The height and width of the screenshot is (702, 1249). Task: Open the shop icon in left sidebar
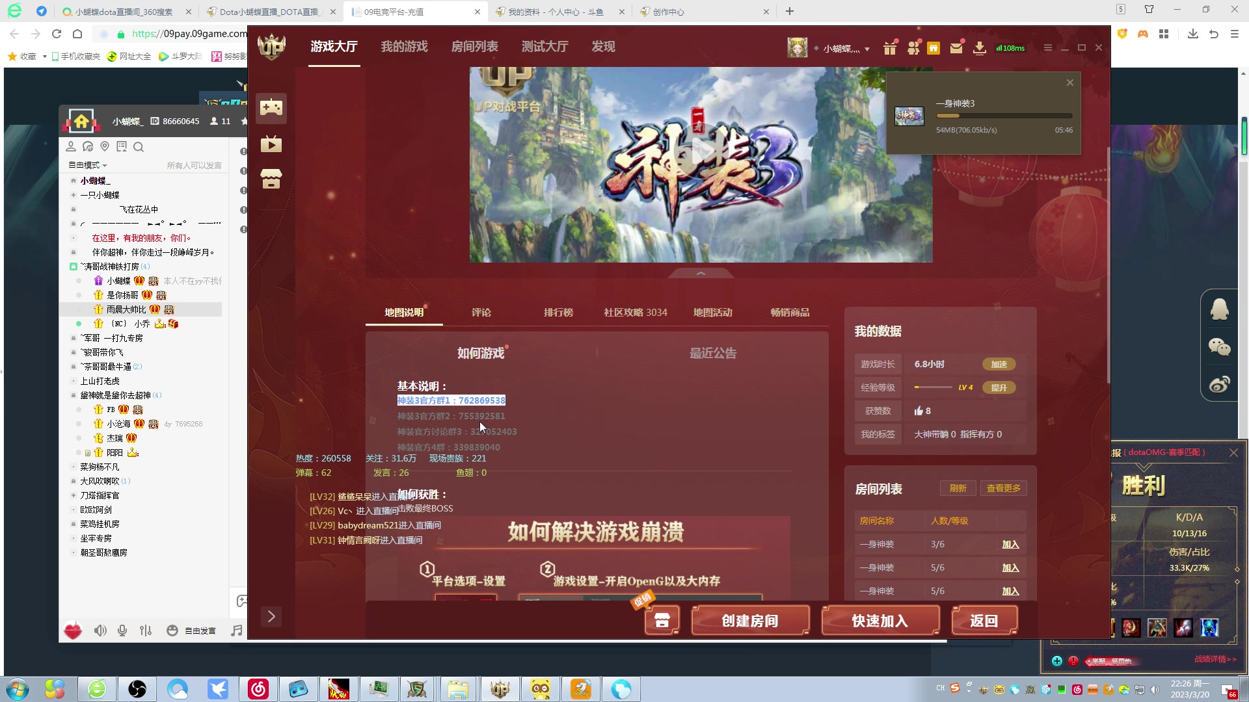pyautogui.click(x=271, y=179)
